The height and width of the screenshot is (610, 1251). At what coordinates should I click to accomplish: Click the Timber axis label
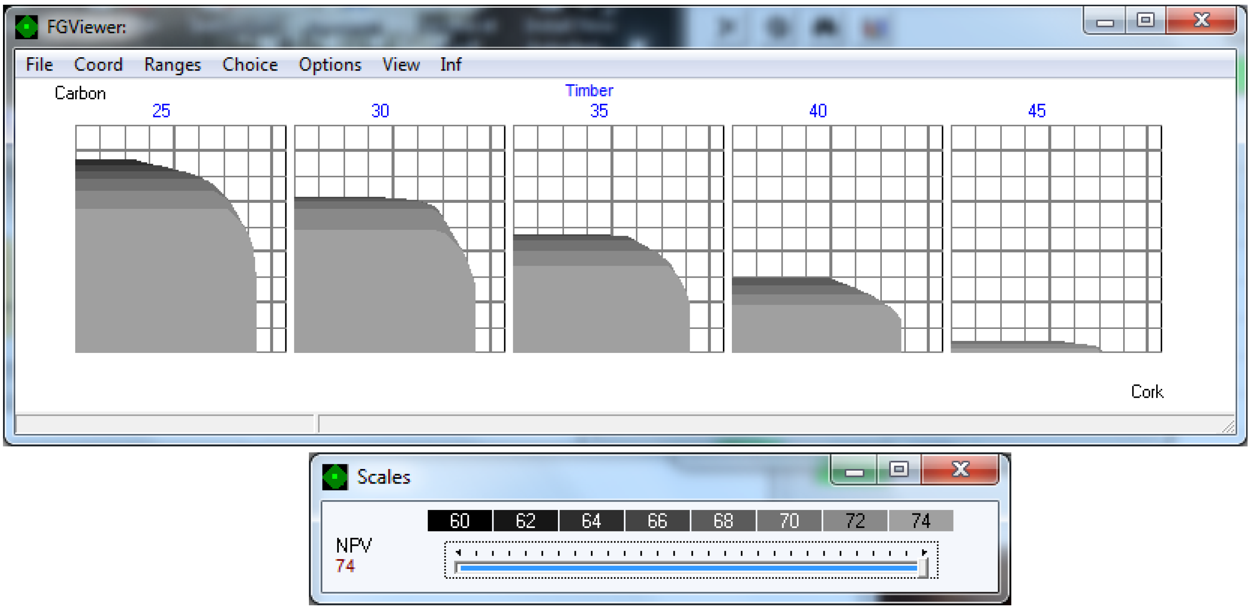click(589, 90)
